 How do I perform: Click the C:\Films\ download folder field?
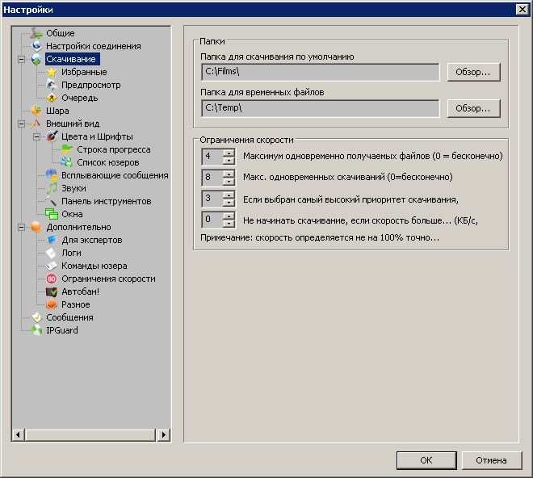point(321,72)
